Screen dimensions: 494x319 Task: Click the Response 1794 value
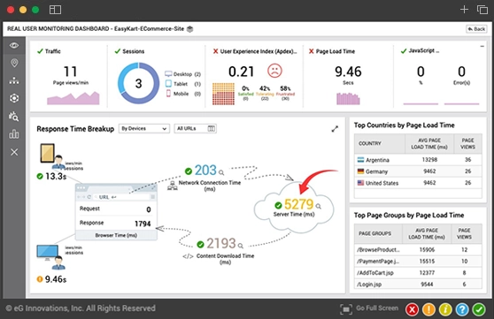pyautogui.click(x=143, y=224)
